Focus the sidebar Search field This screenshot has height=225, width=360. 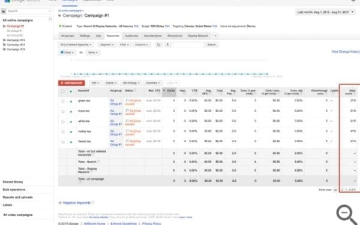pyautogui.click(x=29, y=11)
